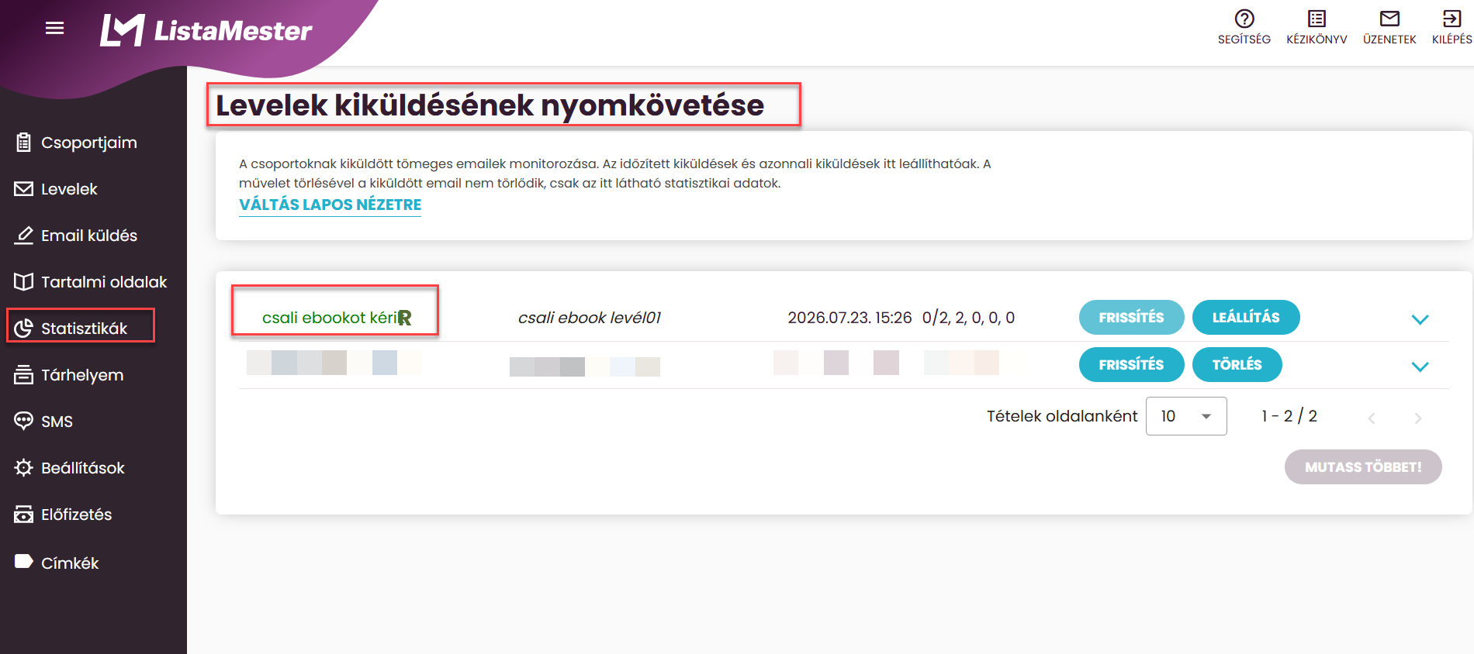Select the Csoportjaim clipboard icon
Viewport: 1474px width, 654px height.
click(x=24, y=143)
